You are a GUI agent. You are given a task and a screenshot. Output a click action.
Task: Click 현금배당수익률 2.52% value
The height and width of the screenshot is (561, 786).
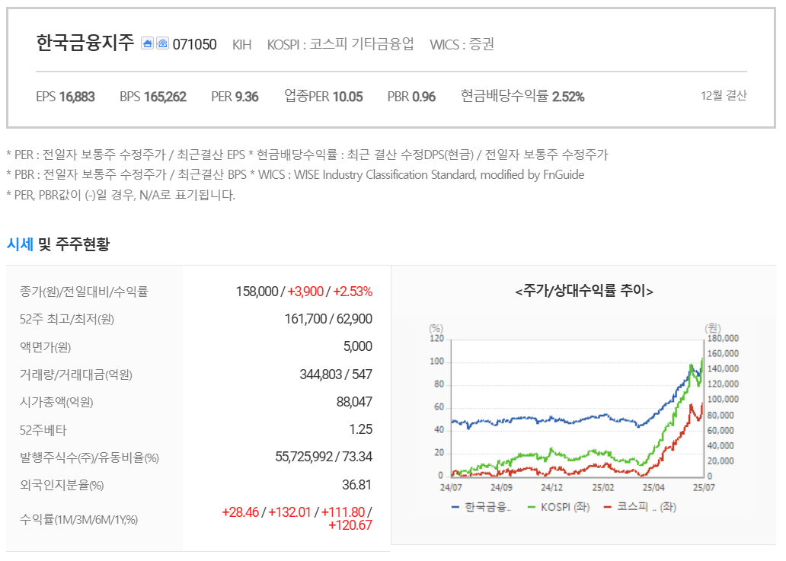point(522,96)
